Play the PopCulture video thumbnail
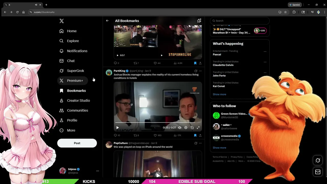327x184 pixels. [158, 175]
